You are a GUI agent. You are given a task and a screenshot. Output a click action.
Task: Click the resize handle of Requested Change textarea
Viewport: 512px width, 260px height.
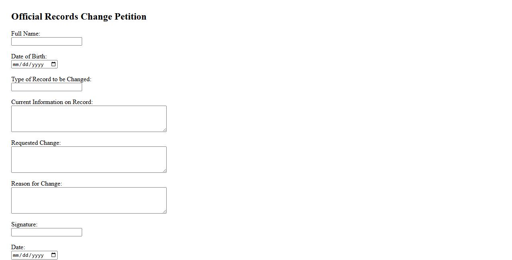tap(164, 170)
